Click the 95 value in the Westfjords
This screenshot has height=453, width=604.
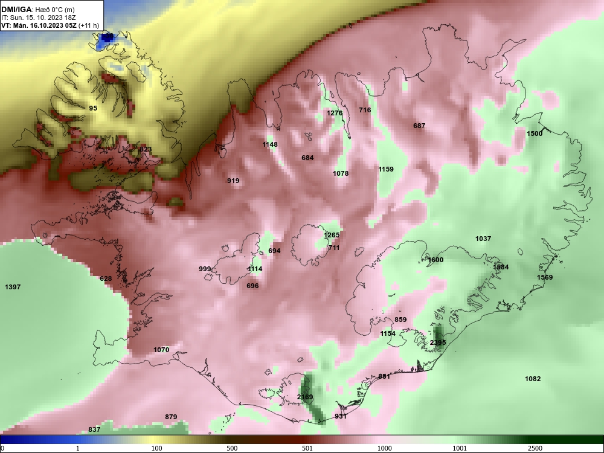(93, 108)
